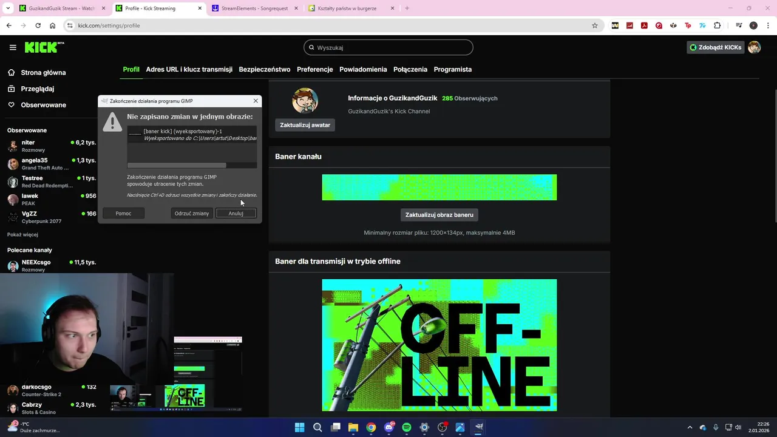Open the Kick hamburger menu
777x437 pixels.
[x=13, y=47]
